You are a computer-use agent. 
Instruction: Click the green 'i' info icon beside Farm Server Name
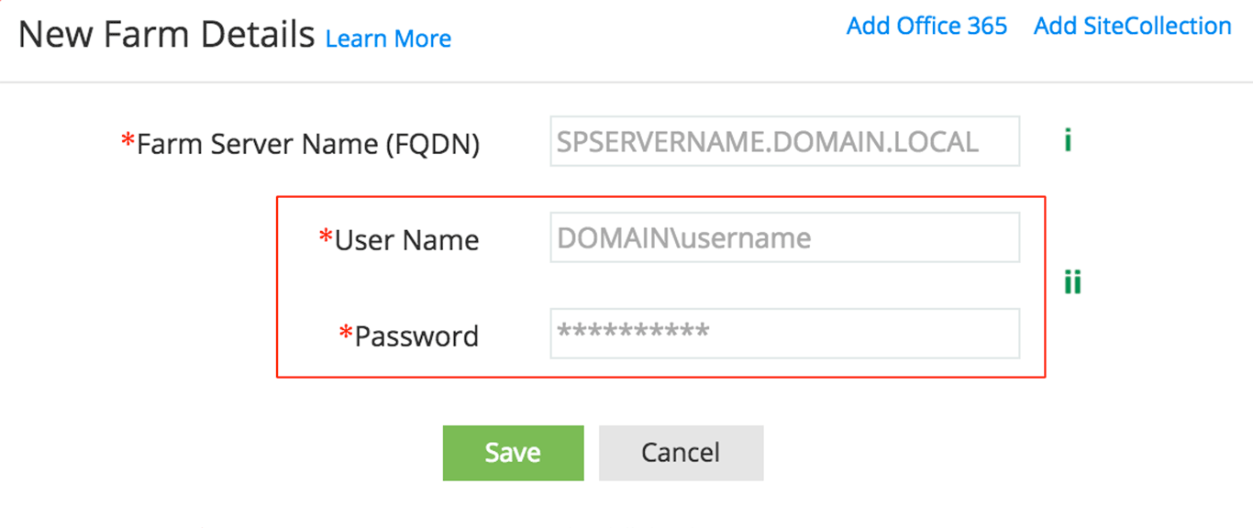tap(1067, 139)
